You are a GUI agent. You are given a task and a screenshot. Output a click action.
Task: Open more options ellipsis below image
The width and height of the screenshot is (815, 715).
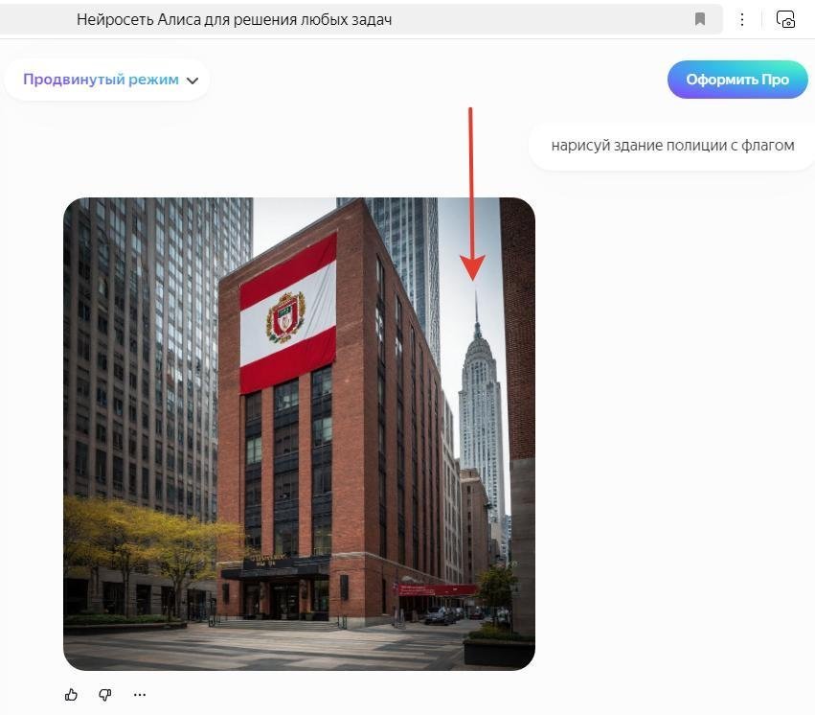[139, 695]
